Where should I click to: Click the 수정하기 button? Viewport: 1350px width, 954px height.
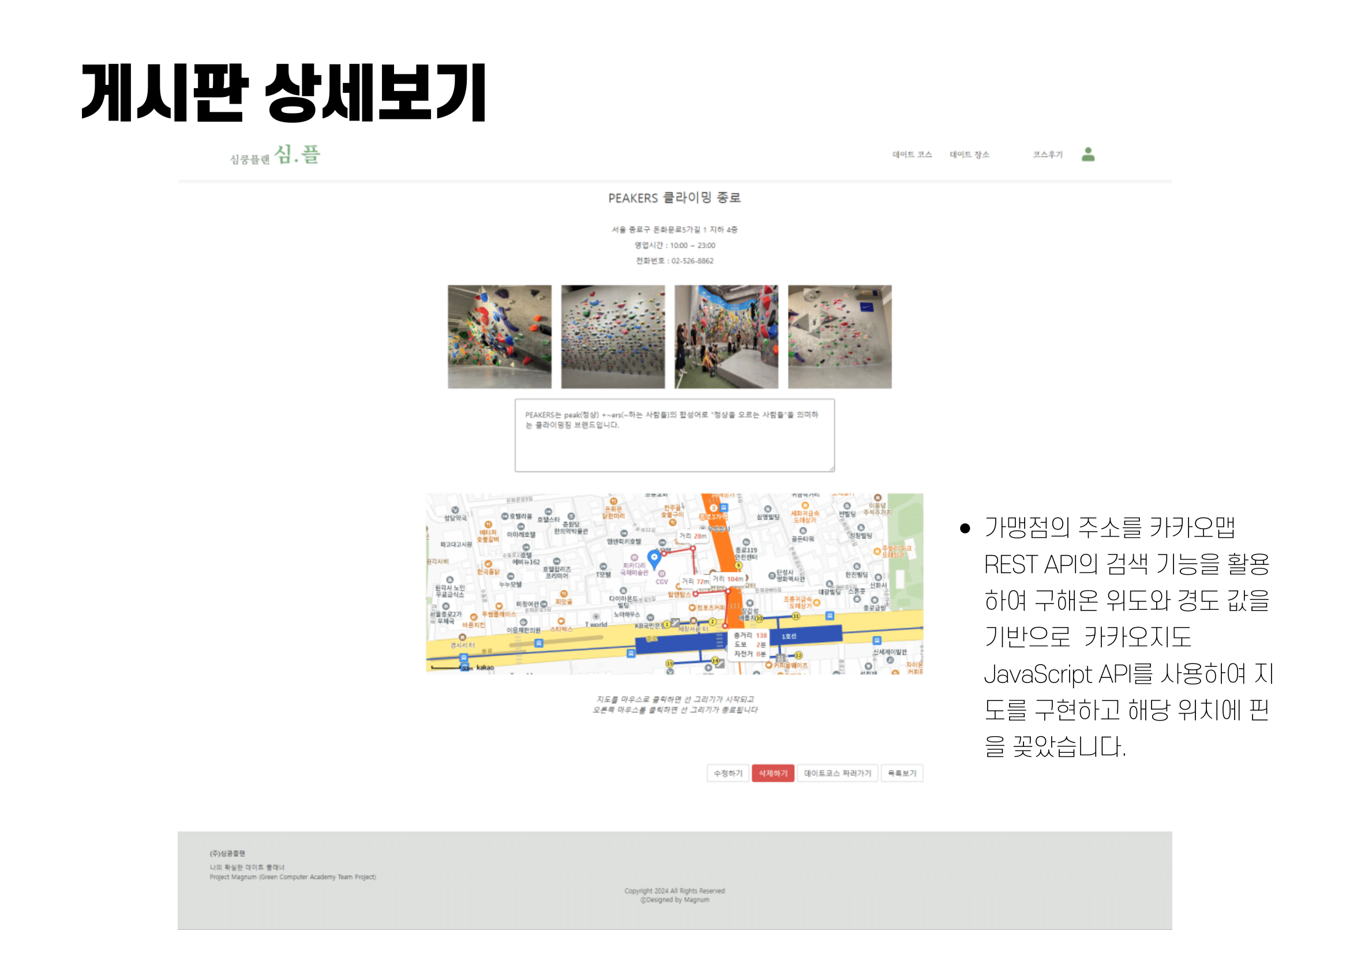(728, 773)
